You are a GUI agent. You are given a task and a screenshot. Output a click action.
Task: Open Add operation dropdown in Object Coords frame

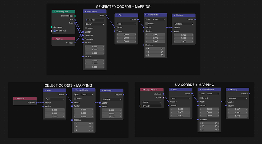(55, 99)
